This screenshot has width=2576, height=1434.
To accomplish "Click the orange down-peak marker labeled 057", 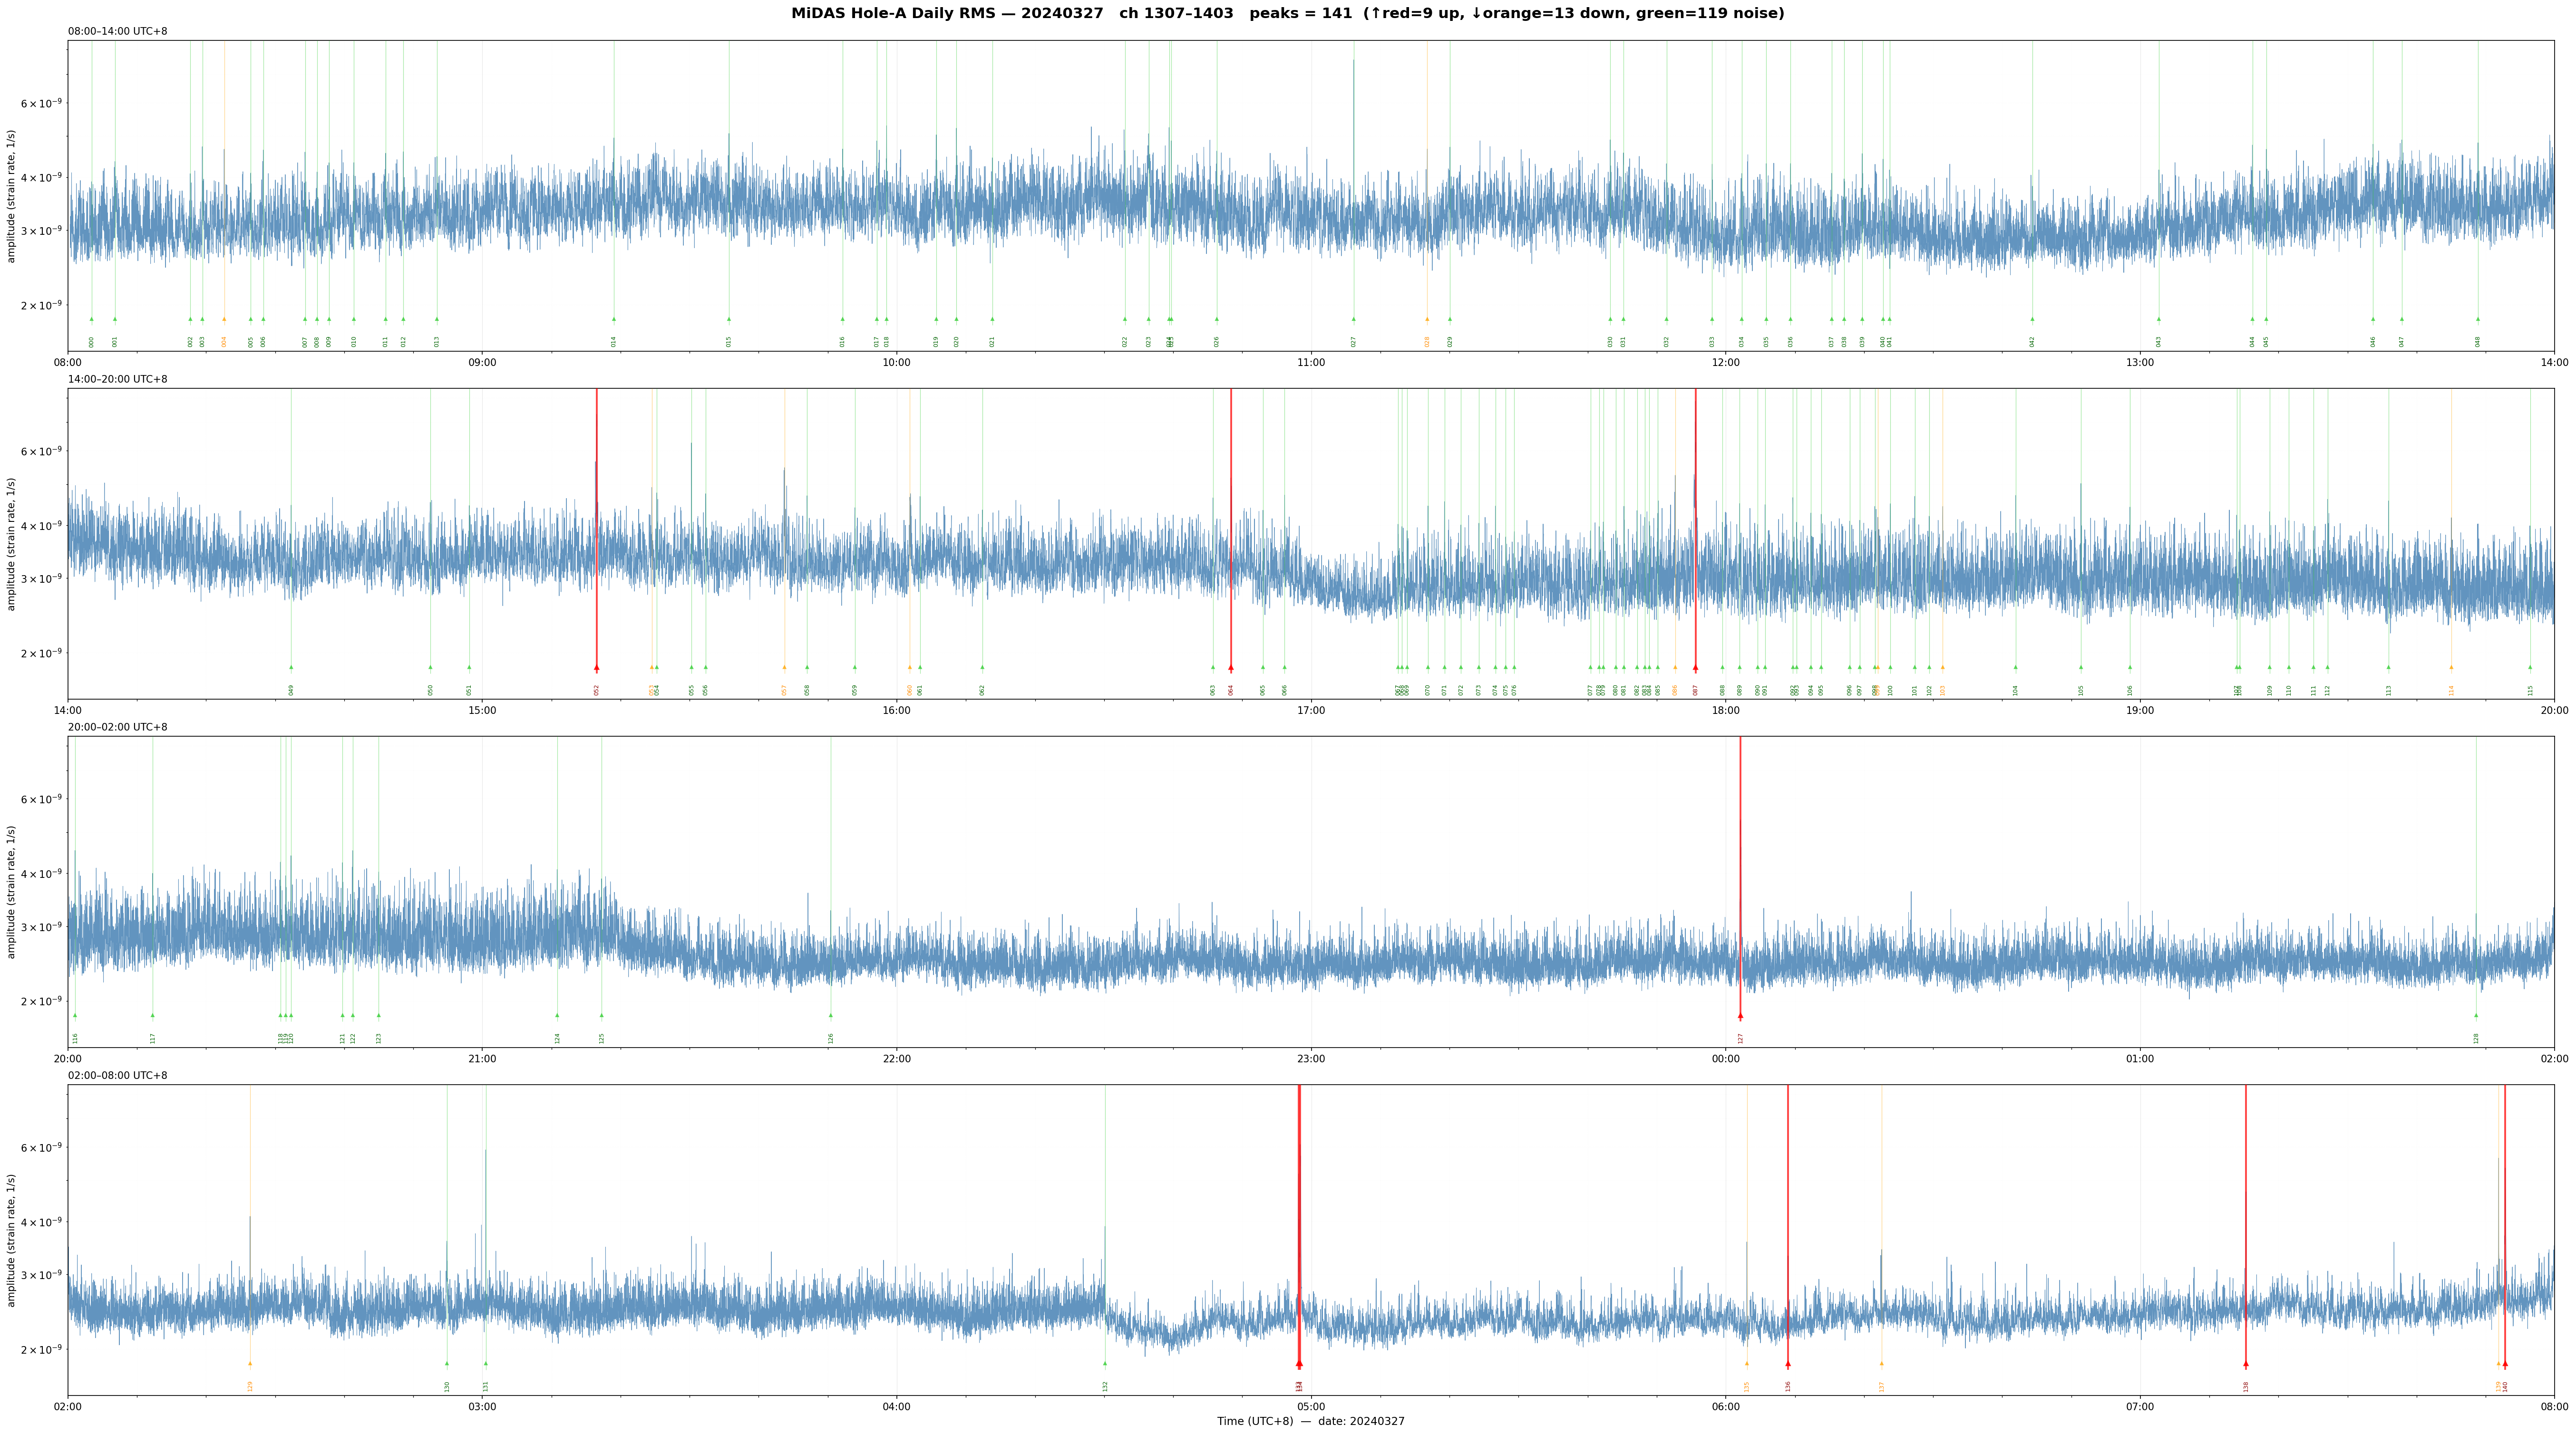I will 784,667.
